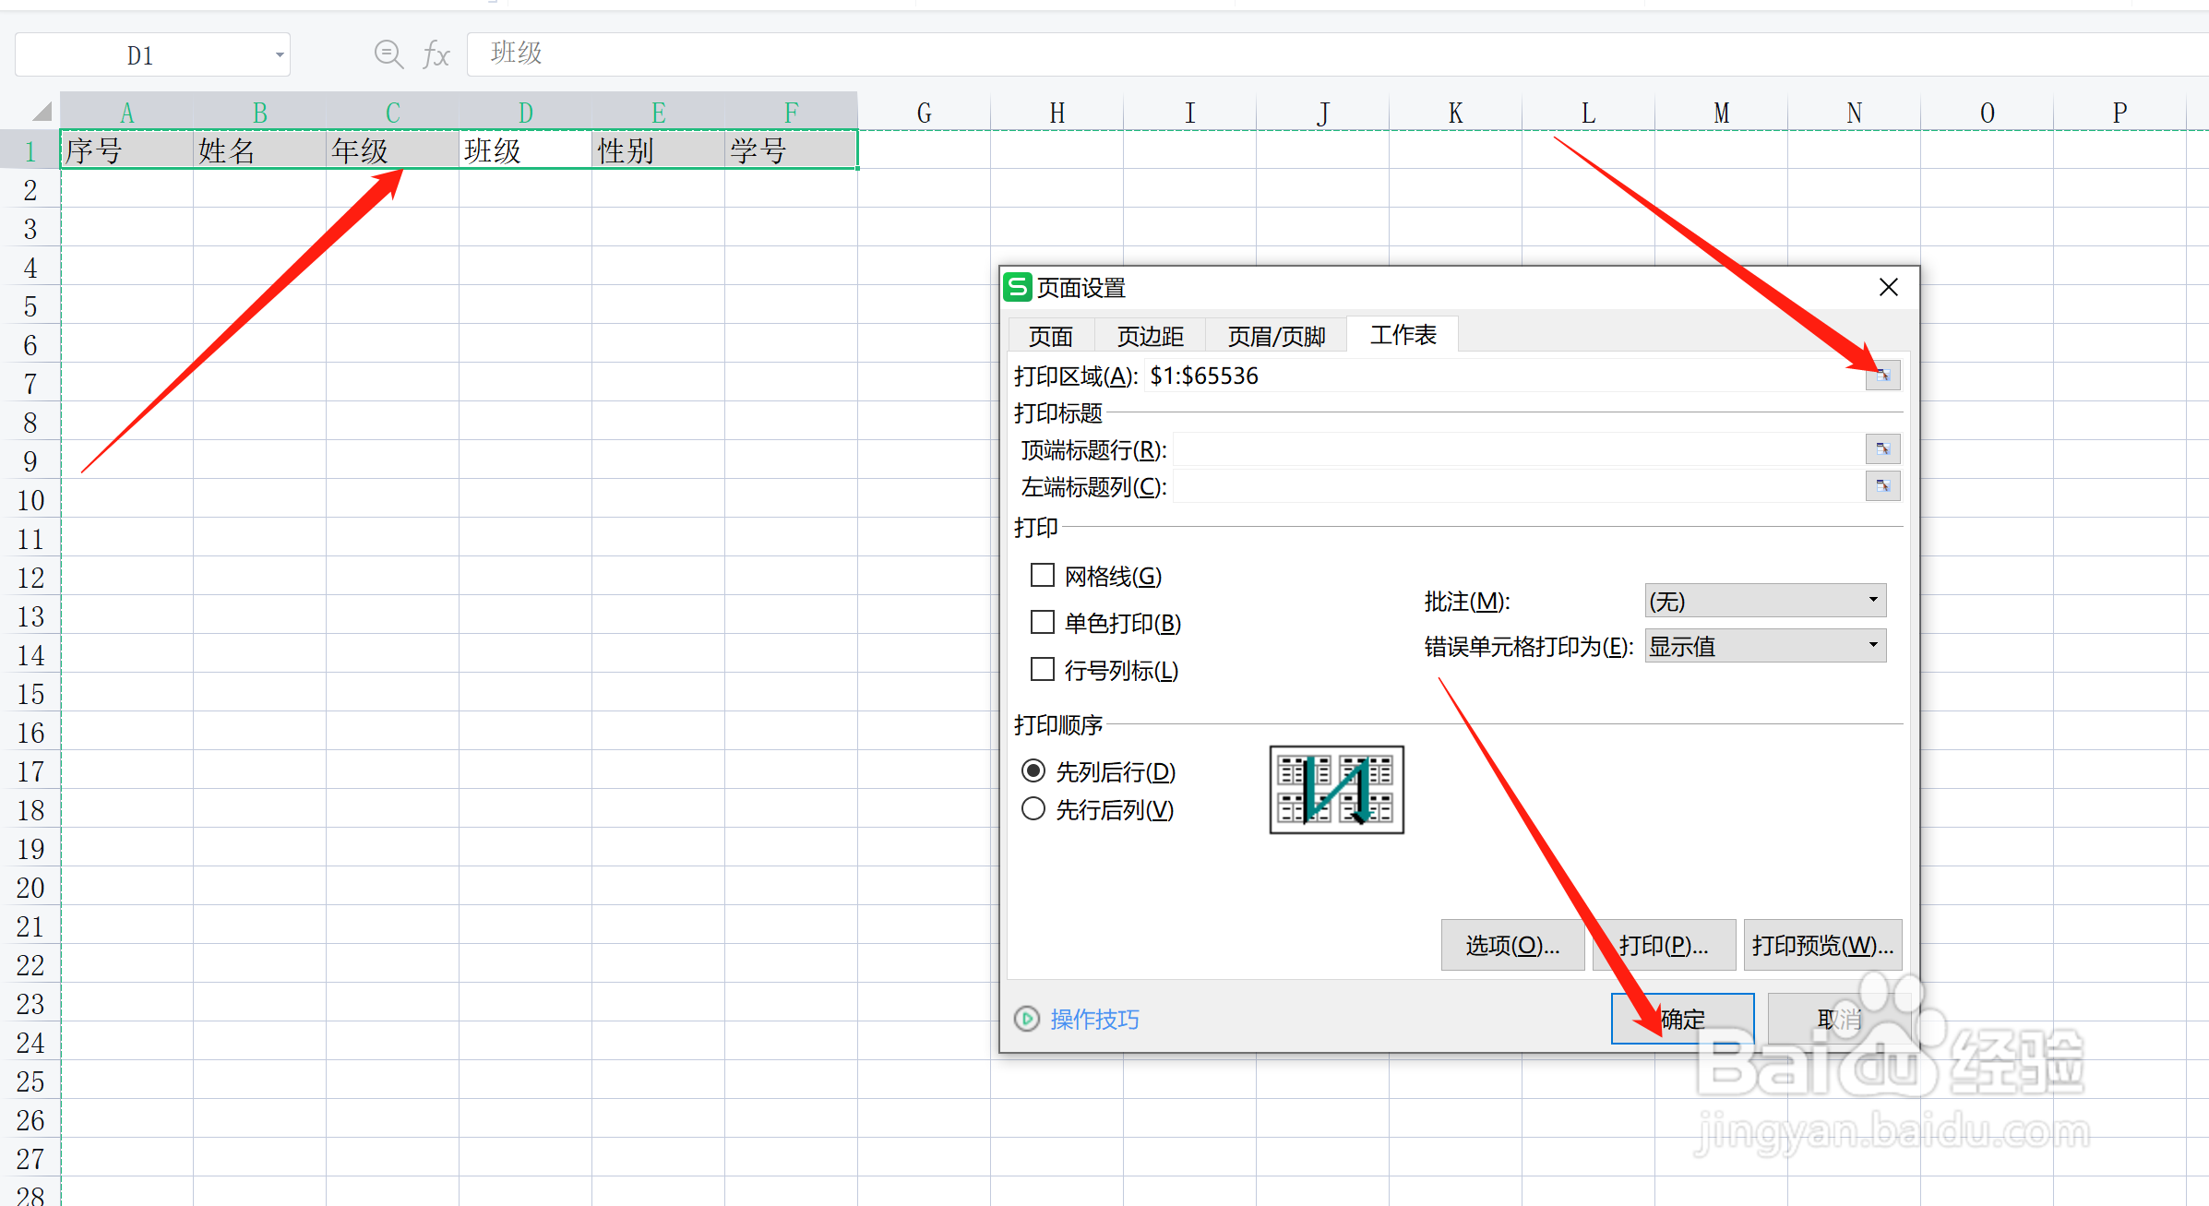Viewport: 2209px width, 1206px height.
Task: Click the play icon next to 操作技巧
Action: tap(1026, 1019)
